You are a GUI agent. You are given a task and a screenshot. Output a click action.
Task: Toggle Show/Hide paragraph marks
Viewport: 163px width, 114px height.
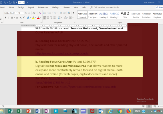(x=73, y=13)
